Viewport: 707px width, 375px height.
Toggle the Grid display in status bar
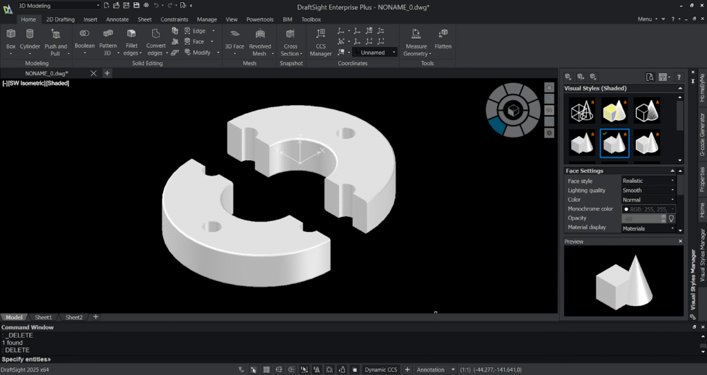tap(267, 369)
